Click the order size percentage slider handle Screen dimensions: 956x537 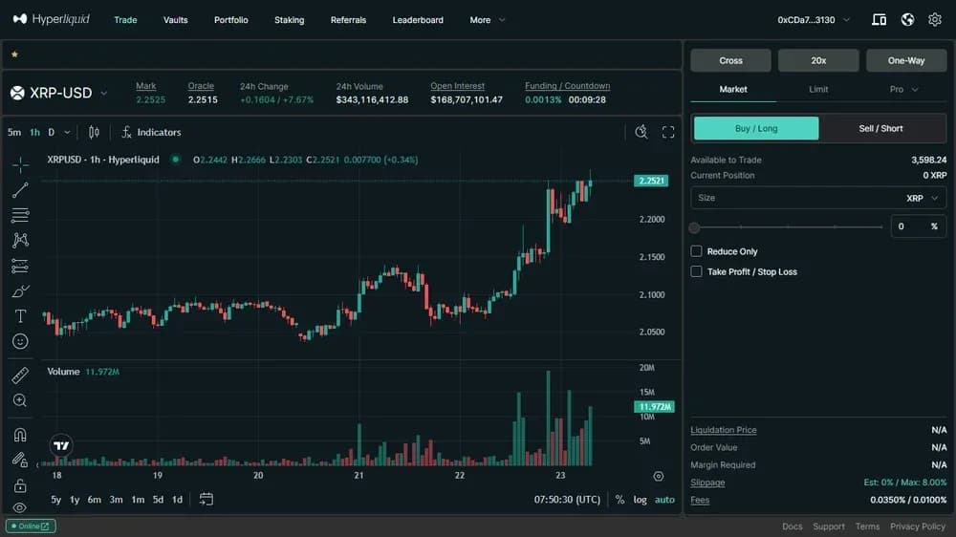point(695,227)
